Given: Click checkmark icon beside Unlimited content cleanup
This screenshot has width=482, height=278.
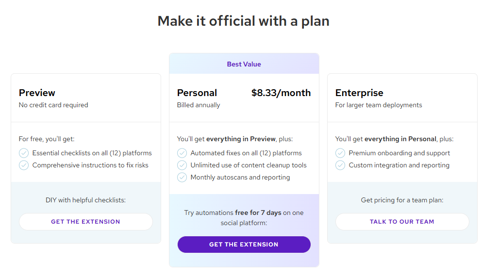Looking at the screenshot, I should 182,165.
